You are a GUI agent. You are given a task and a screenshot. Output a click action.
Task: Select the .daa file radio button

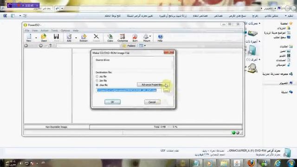click(x=97, y=85)
